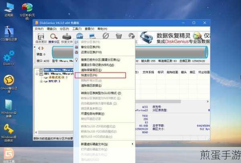
Task: Go to previous disk with left arrow
Action: point(39,48)
